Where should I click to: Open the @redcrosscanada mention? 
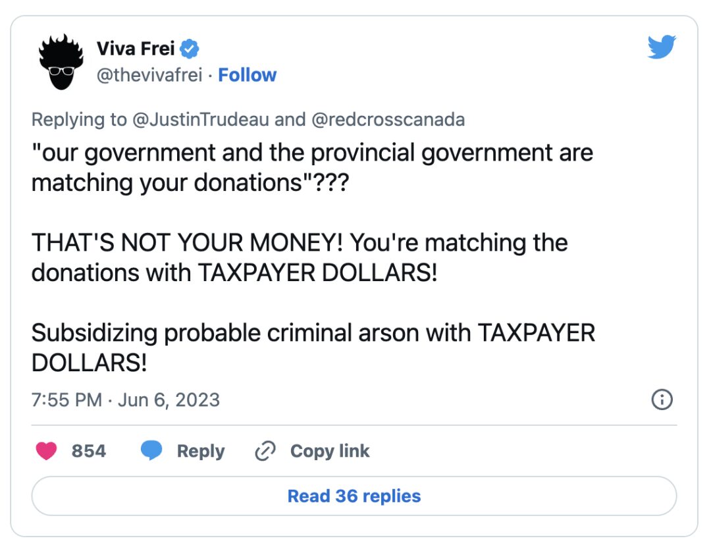(388, 120)
